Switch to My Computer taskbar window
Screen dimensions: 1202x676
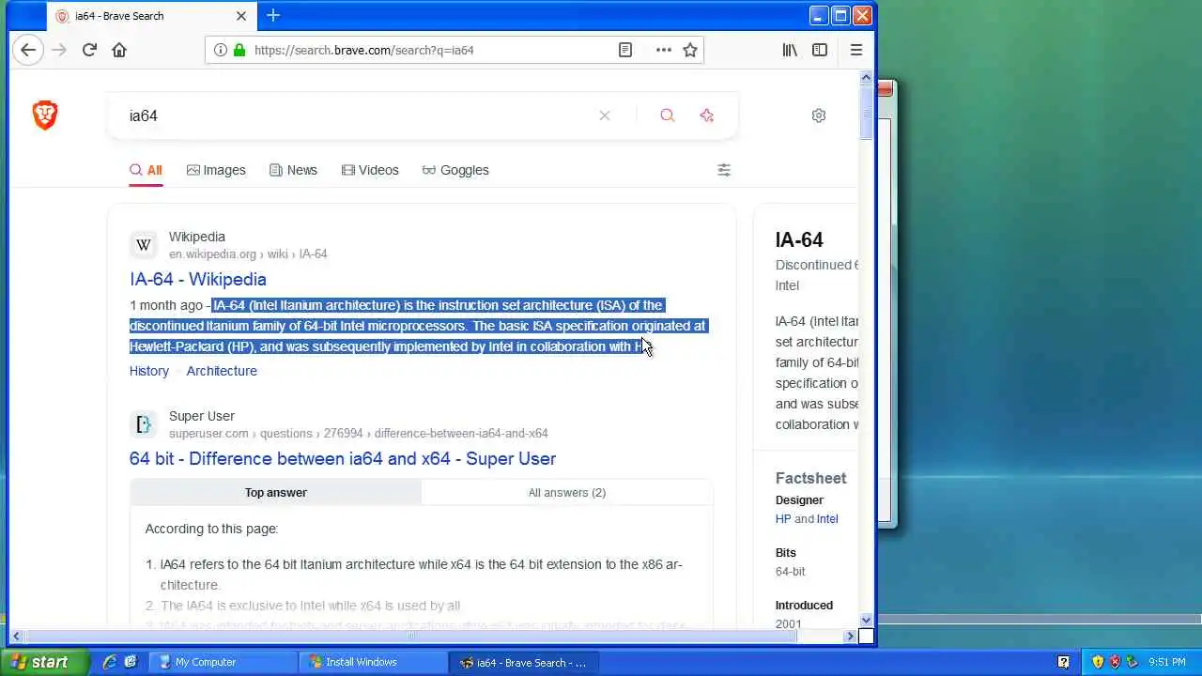(223, 662)
